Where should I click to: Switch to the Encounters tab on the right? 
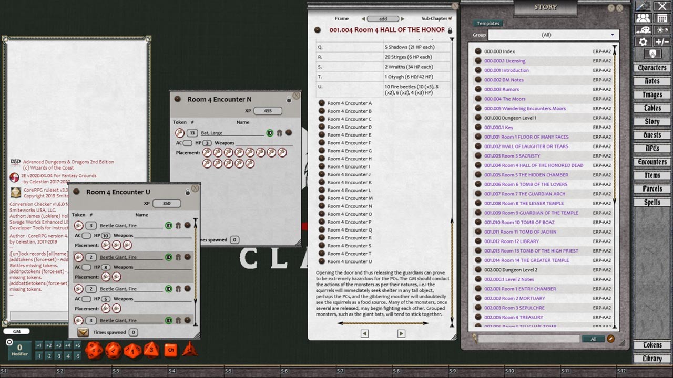652,162
